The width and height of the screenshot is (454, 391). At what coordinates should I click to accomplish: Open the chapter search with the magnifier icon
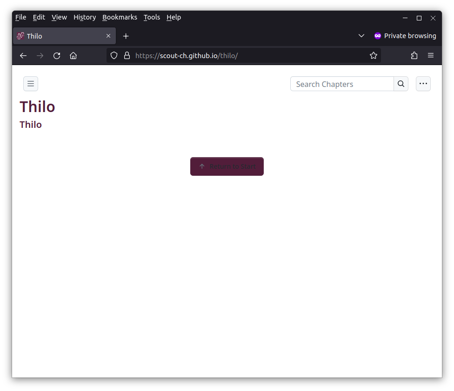(401, 84)
